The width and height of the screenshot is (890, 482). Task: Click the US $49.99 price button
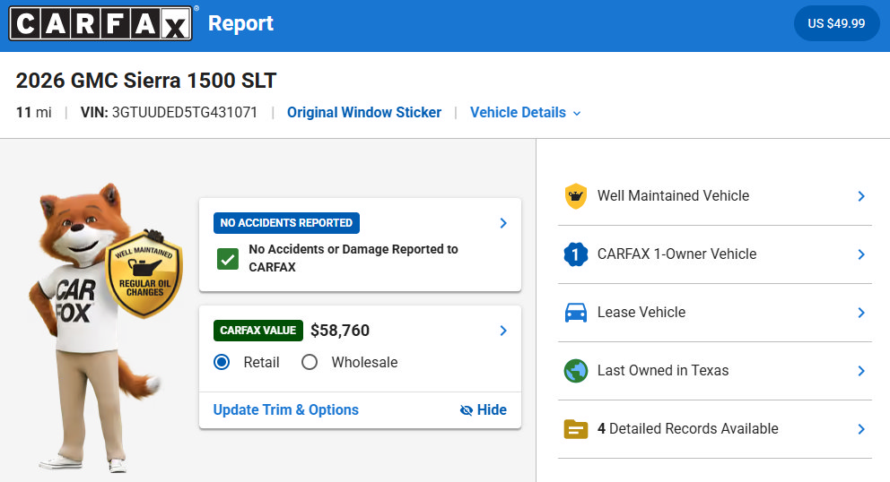(x=836, y=23)
